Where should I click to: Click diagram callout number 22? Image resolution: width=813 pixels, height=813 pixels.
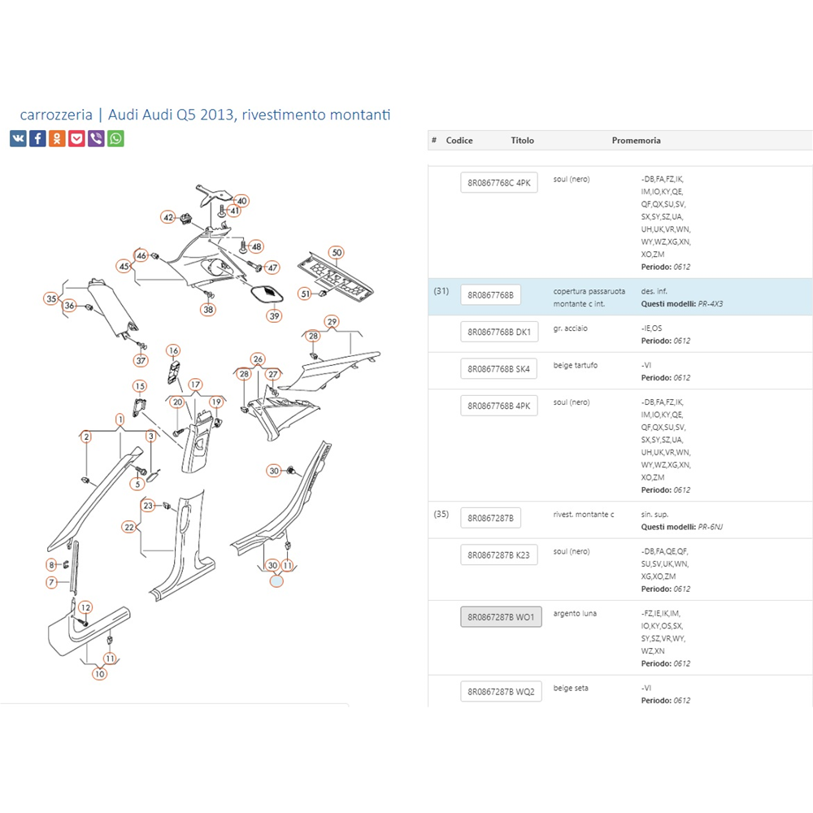(x=128, y=528)
